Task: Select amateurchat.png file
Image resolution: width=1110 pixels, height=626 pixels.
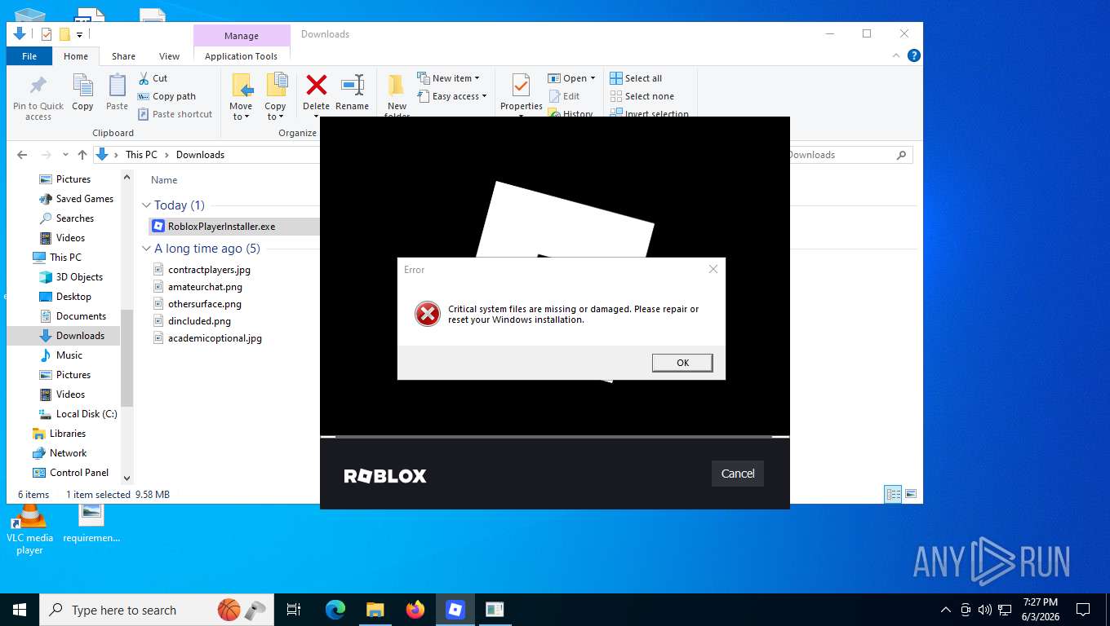Action: (x=205, y=287)
